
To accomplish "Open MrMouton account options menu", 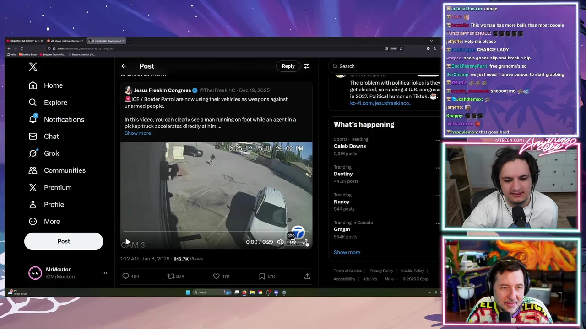I will click(105, 273).
